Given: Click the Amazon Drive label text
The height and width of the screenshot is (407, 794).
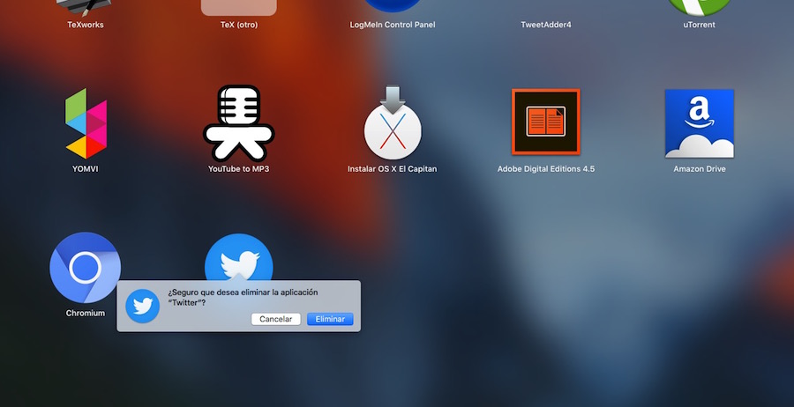Looking at the screenshot, I should pos(699,168).
